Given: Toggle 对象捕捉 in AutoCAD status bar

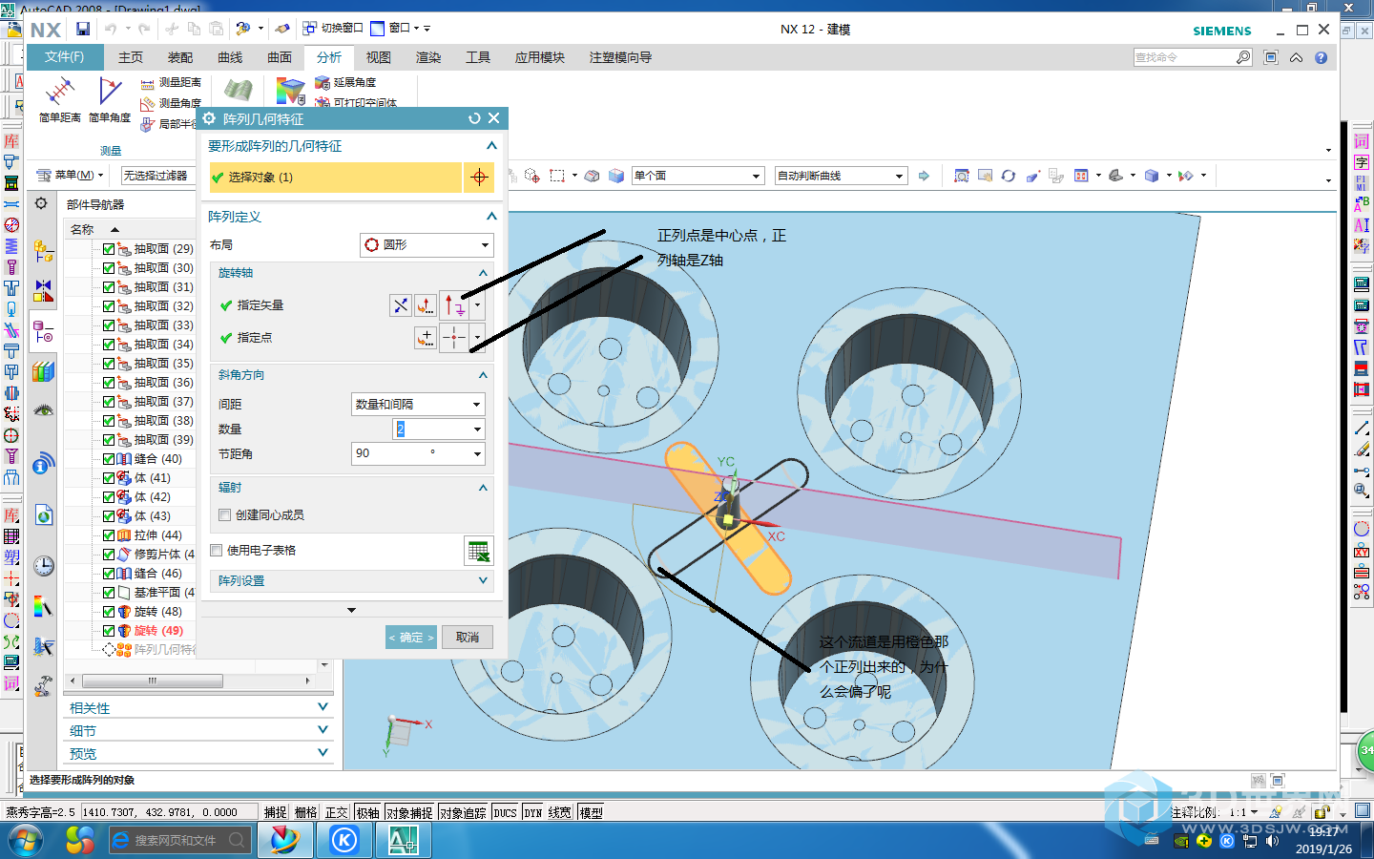Looking at the screenshot, I should pyautogui.click(x=409, y=812).
